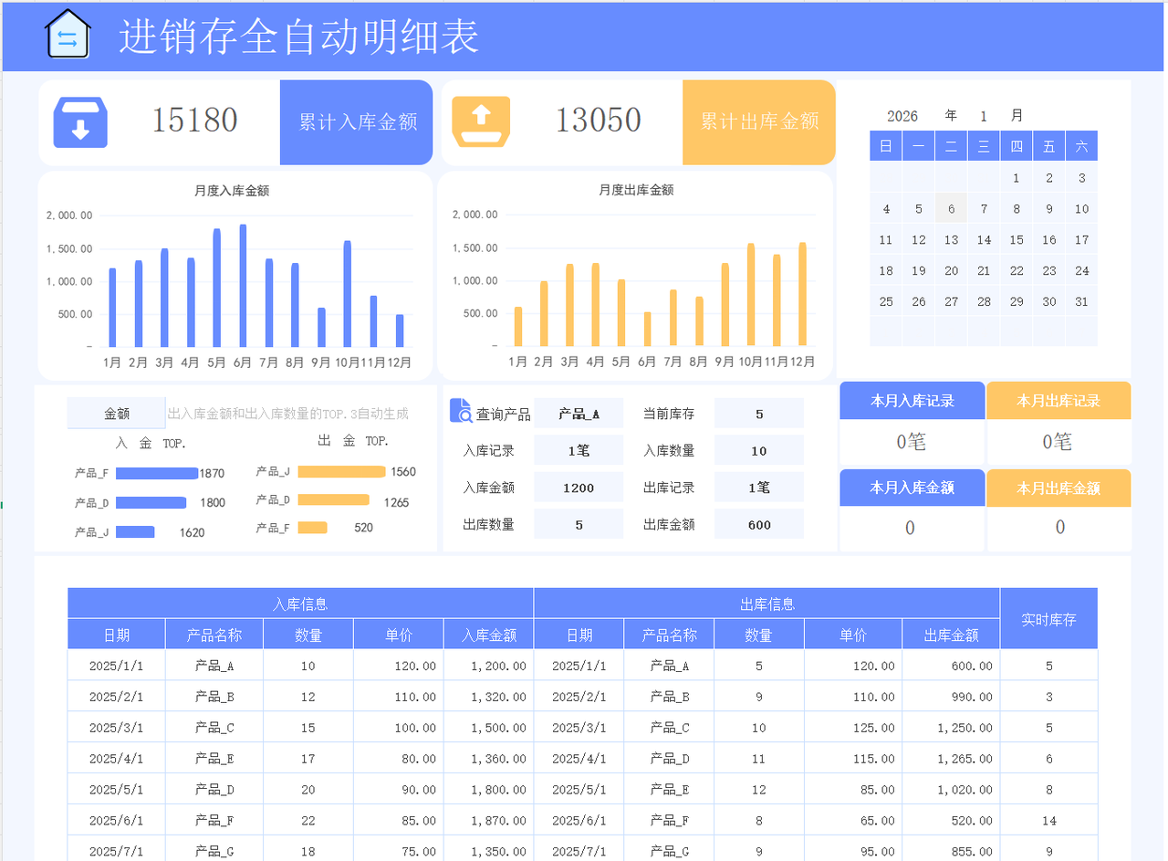Click the 本月出库记录 button

pyautogui.click(x=1058, y=400)
